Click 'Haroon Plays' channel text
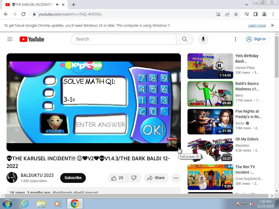This screenshot has width=279, height=209. tap(245, 68)
